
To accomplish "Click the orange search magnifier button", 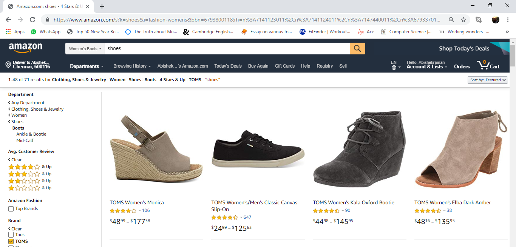I will pos(357,48).
